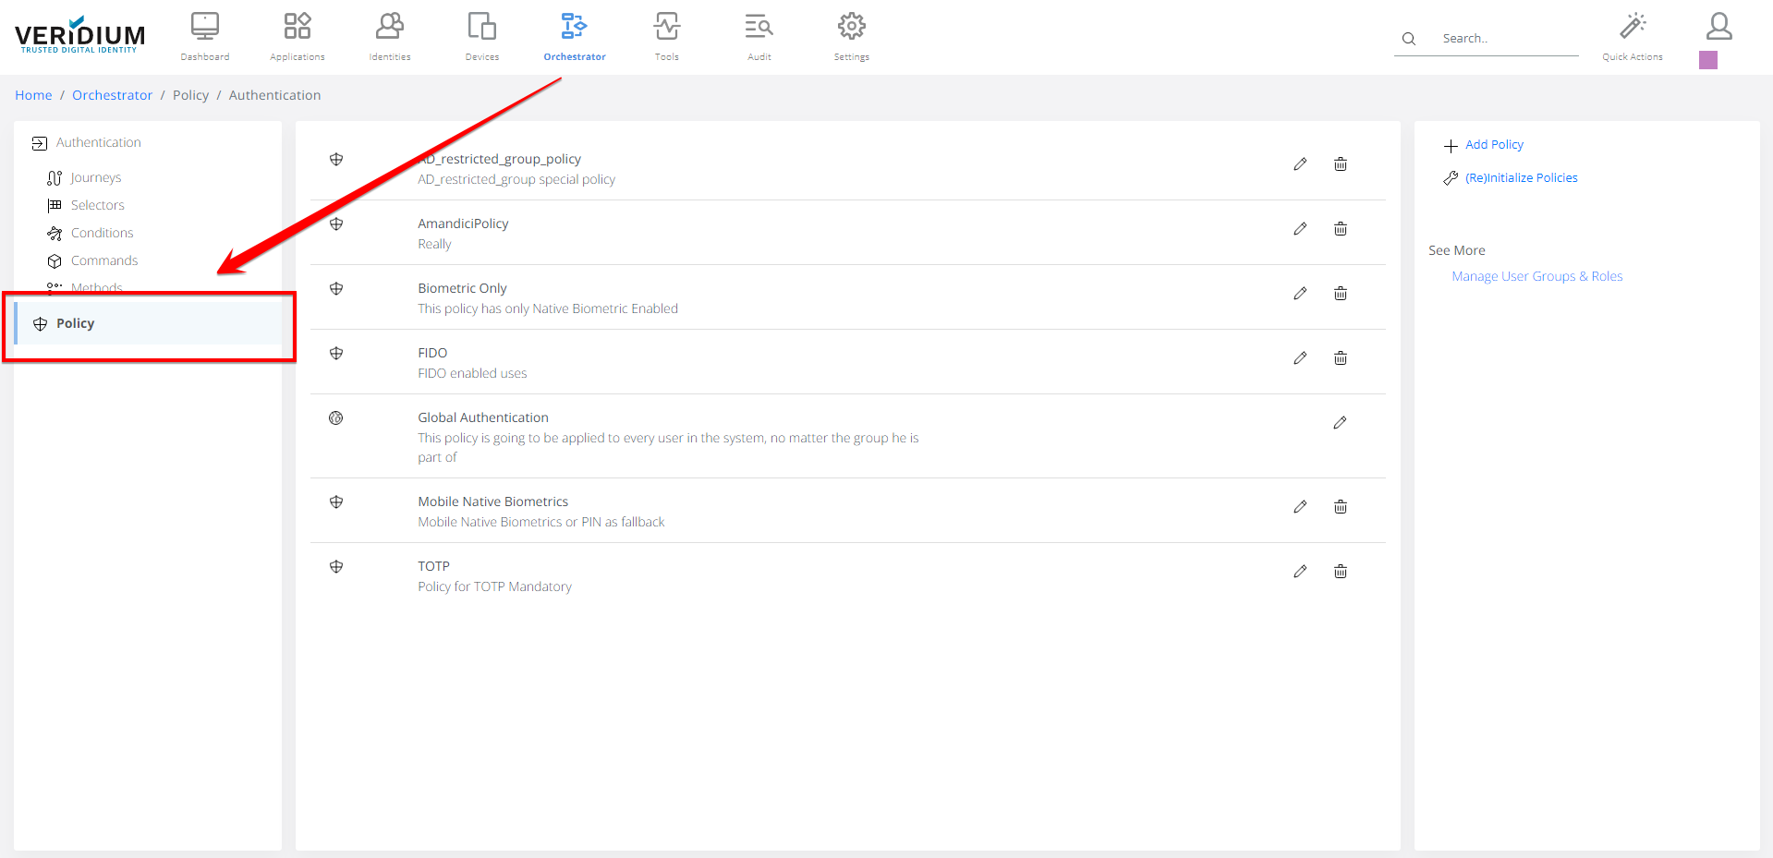Collapse the Authentication sidebar section
Image resolution: width=1773 pixels, height=858 pixels.
click(98, 142)
